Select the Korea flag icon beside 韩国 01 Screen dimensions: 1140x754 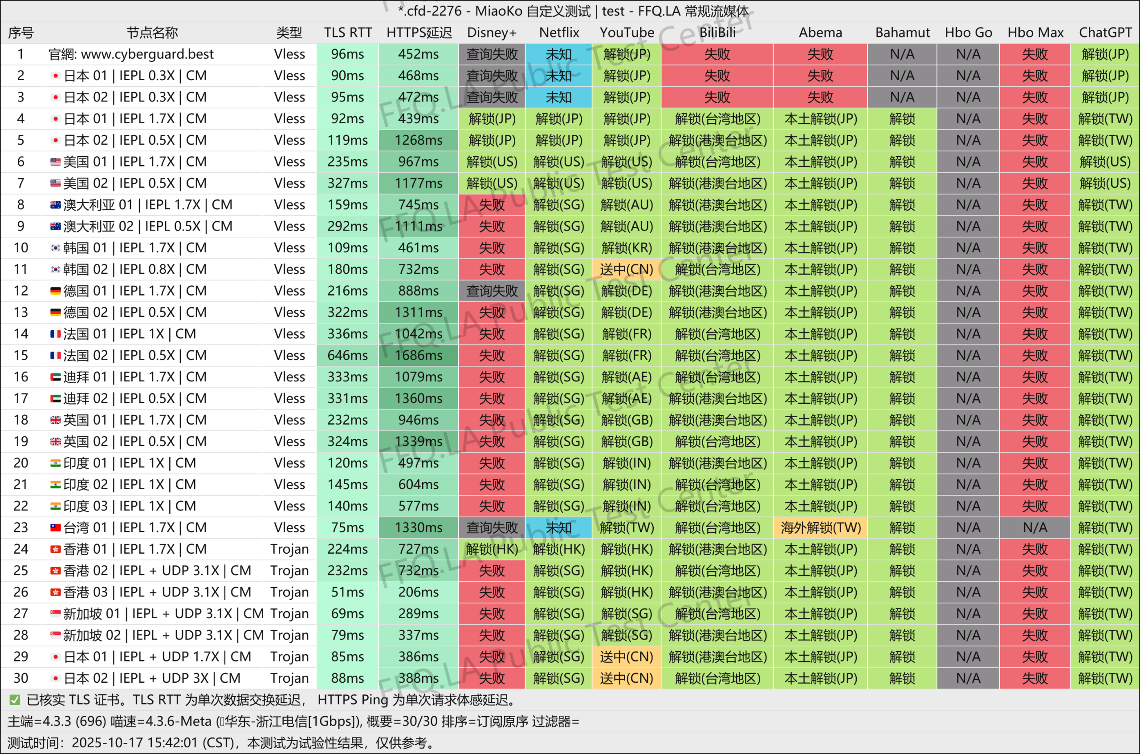pos(56,247)
